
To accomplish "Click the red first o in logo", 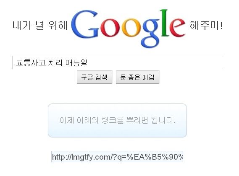I will [110, 28].
